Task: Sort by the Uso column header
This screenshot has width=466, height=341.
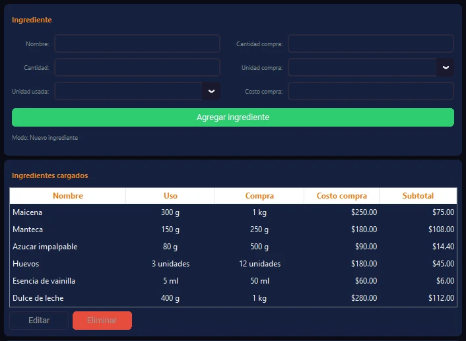Action: pos(170,196)
